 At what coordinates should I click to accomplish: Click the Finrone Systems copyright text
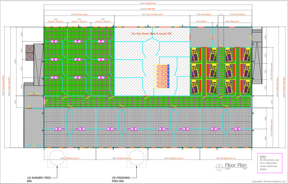point(269,181)
